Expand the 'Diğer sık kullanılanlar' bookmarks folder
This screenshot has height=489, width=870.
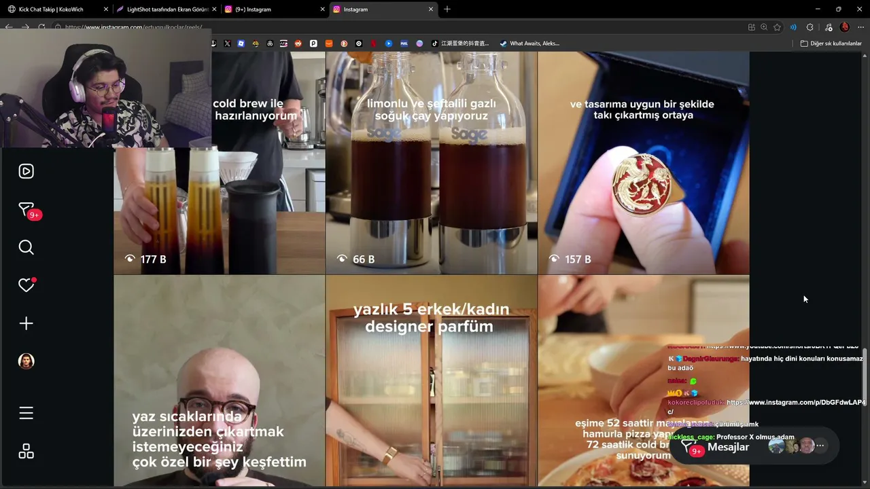[x=831, y=43]
